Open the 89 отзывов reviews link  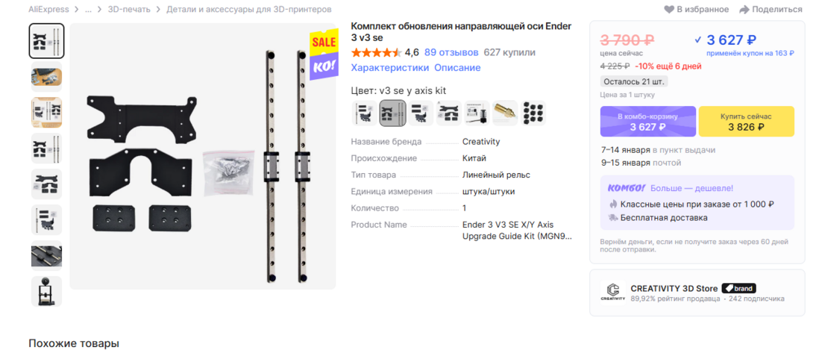(451, 52)
